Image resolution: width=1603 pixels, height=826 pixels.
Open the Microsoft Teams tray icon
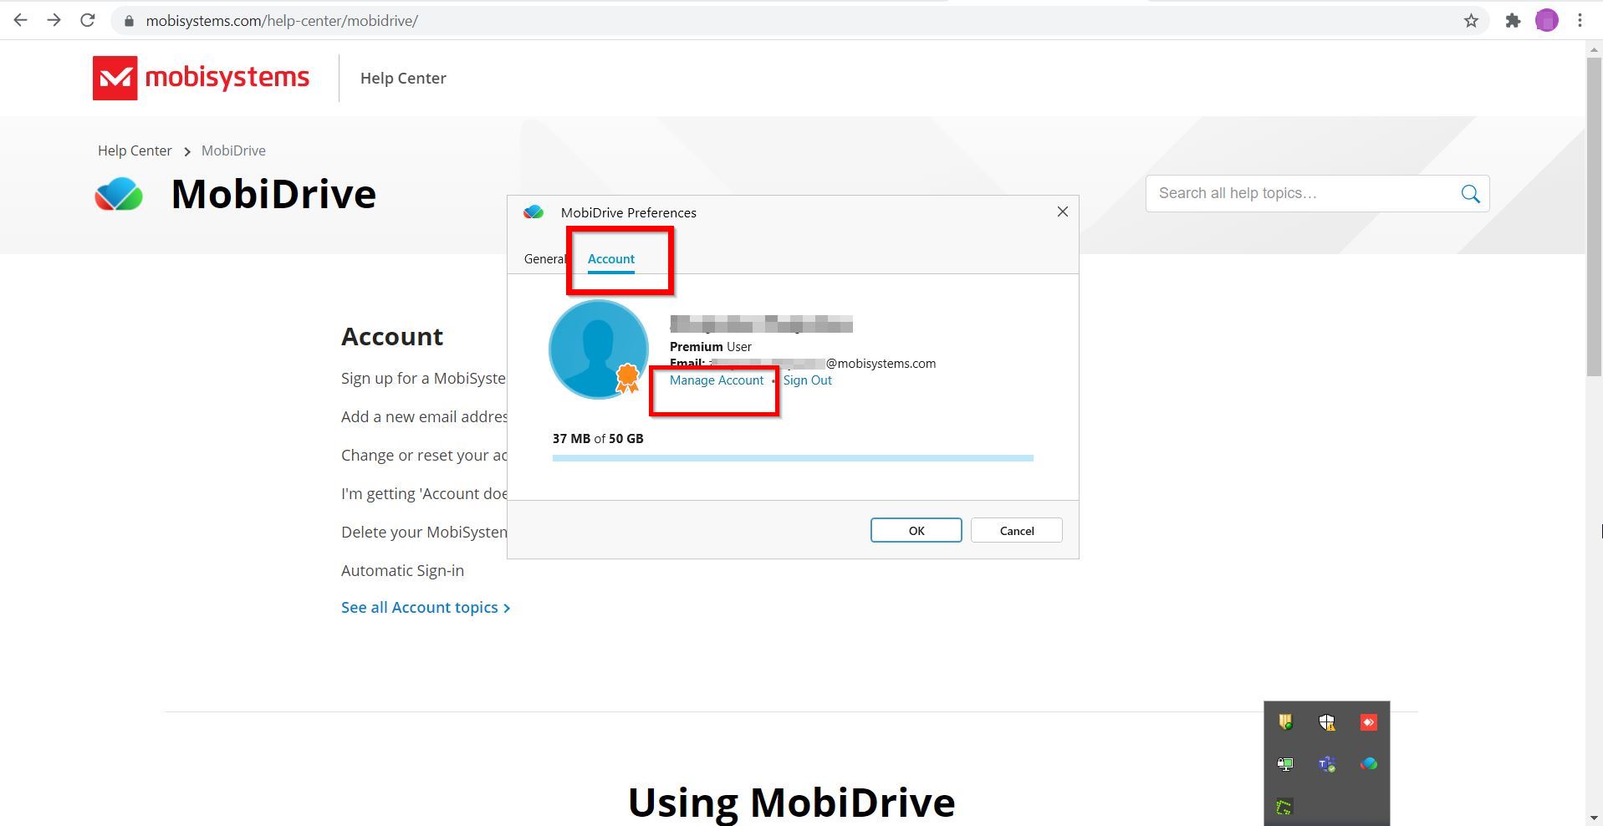click(1327, 763)
